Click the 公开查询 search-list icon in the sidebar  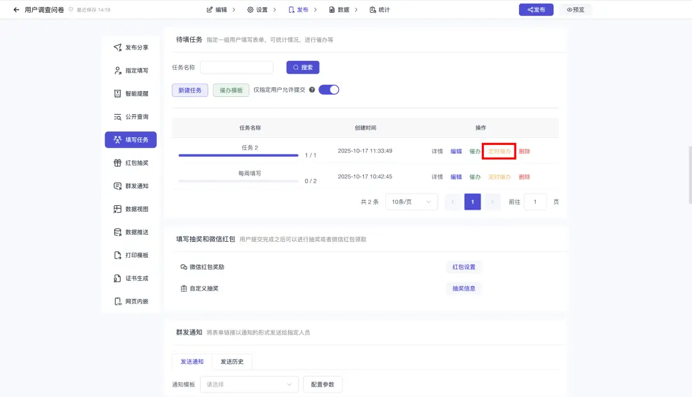[x=117, y=117]
